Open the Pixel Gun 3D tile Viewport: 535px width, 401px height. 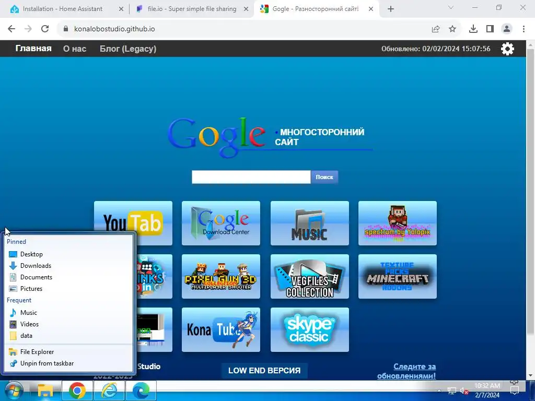tap(221, 276)
